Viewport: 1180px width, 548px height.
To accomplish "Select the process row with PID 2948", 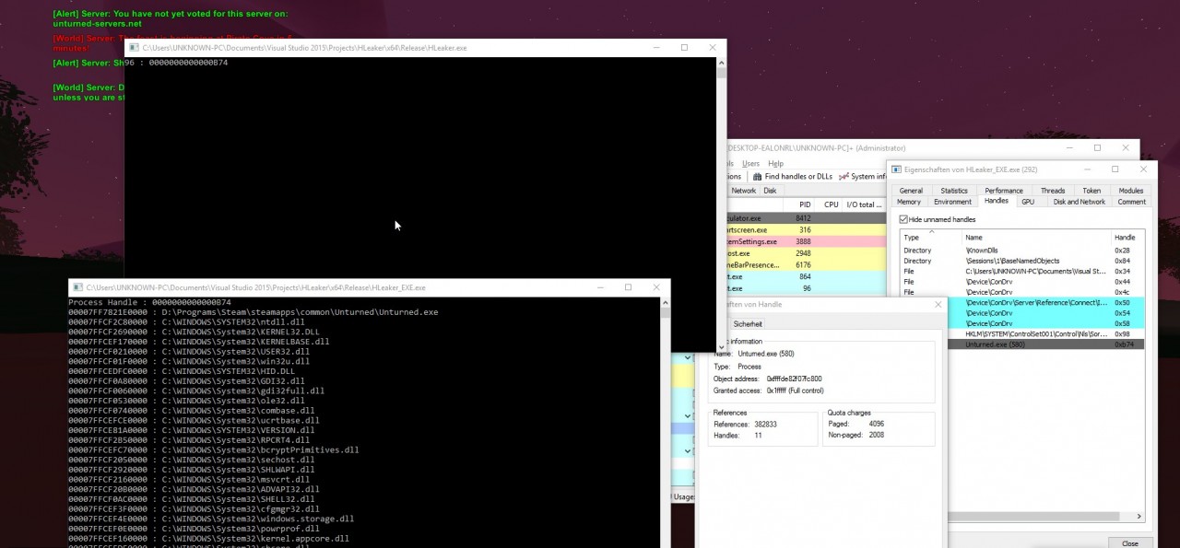I will [806, 253].
